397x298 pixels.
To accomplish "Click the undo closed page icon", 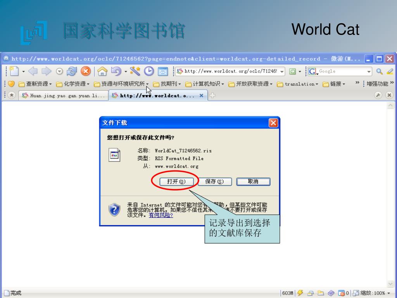I will 116,71.
